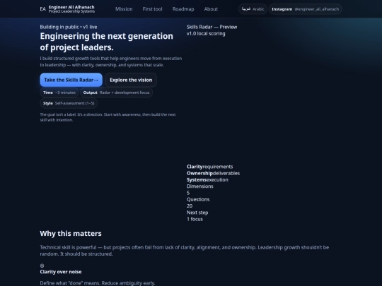This screenshot has height=286, width=382.
Task: Click the Next step stat label
Action: [197, 213]
